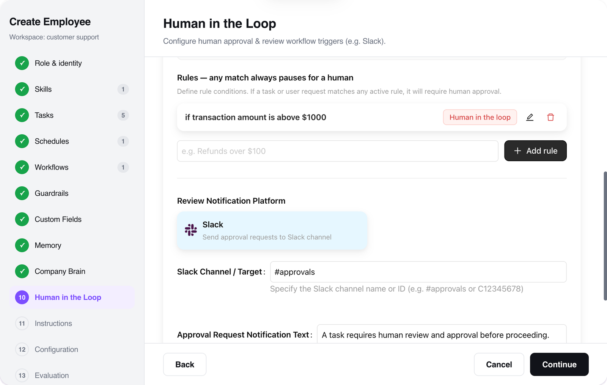Go to the Custom Fields step
Screen dimensions: 607x385
pos(72,219)
